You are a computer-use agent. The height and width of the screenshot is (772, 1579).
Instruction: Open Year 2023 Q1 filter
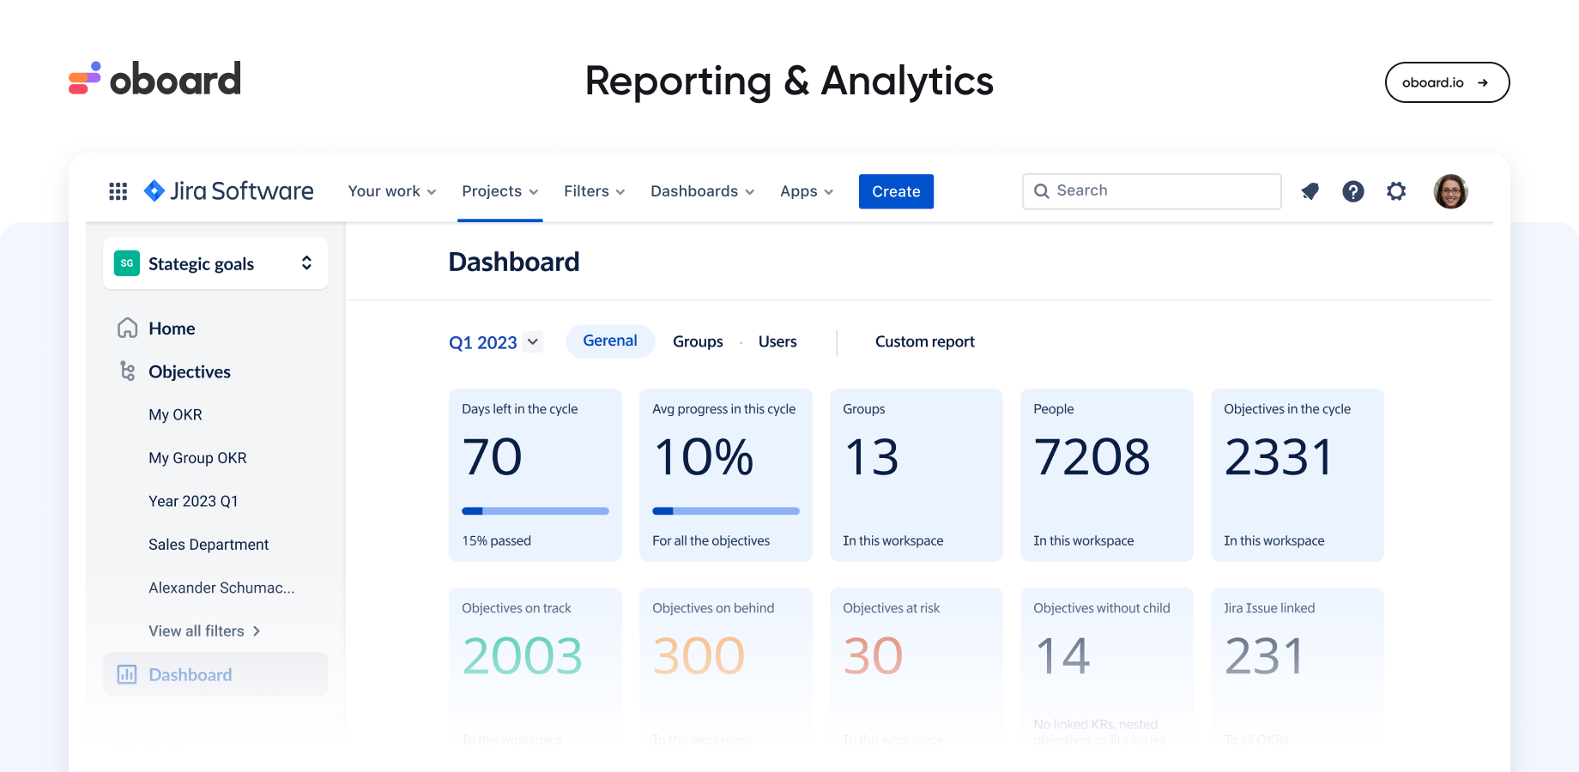click(x=193, y=501)
